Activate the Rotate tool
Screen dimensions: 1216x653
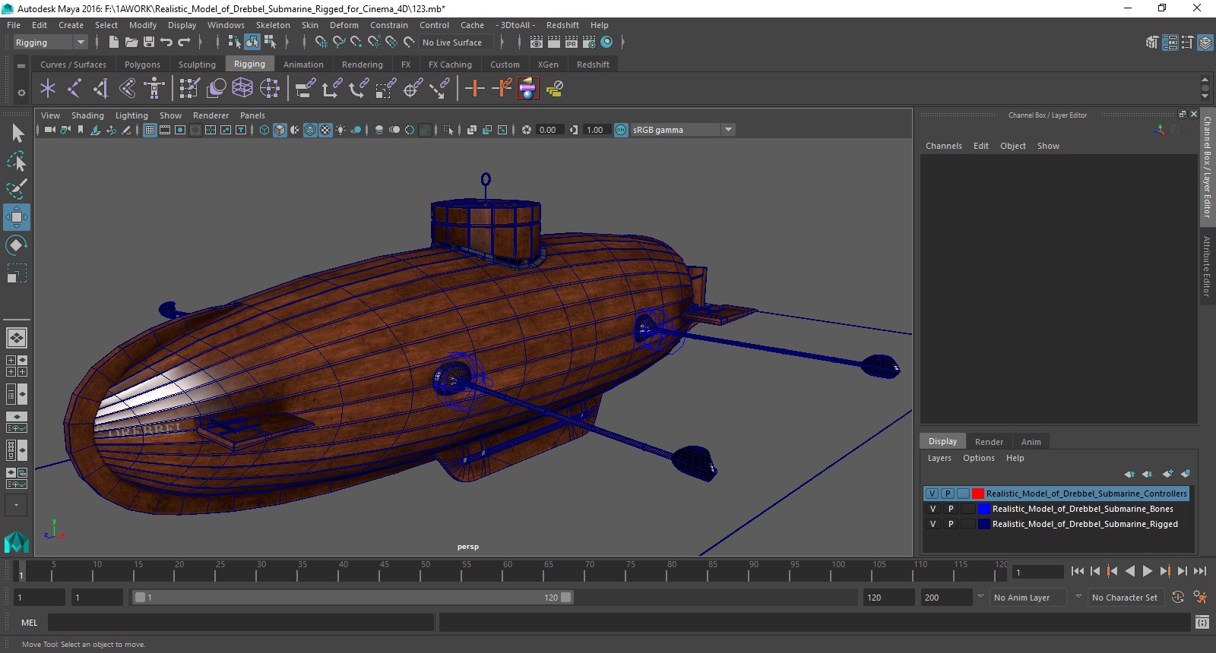click(16, 244)
